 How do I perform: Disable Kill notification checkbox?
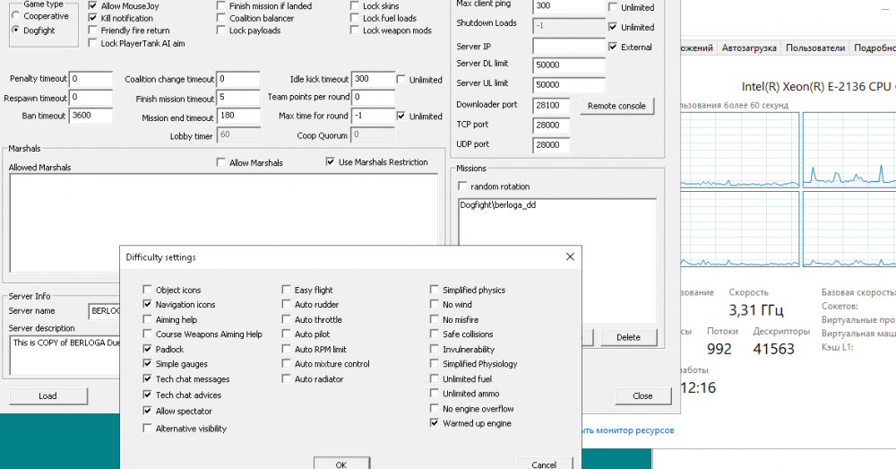click(x=92, y=18)
